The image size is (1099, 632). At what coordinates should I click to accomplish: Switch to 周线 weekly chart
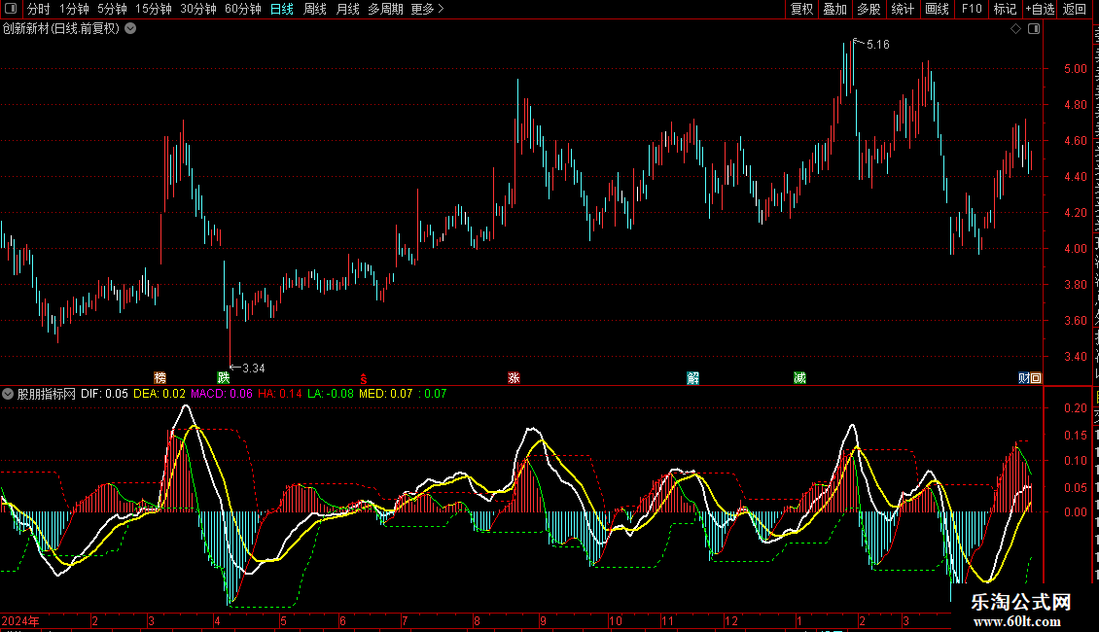pos(315,9)
